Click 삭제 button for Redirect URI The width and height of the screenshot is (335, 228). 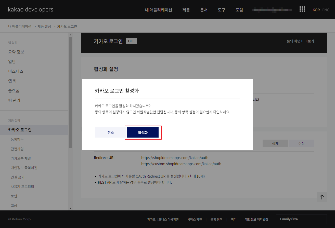click(x=275, y=143)
